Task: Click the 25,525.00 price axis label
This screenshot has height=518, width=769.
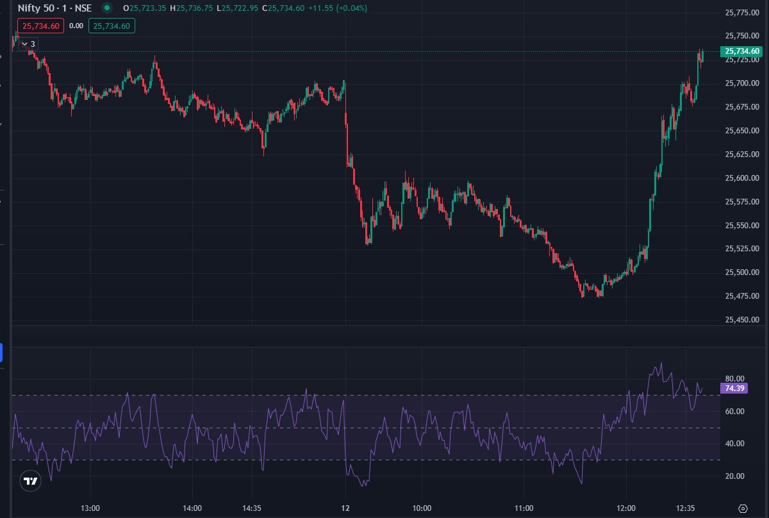Action: coord(742,249)
